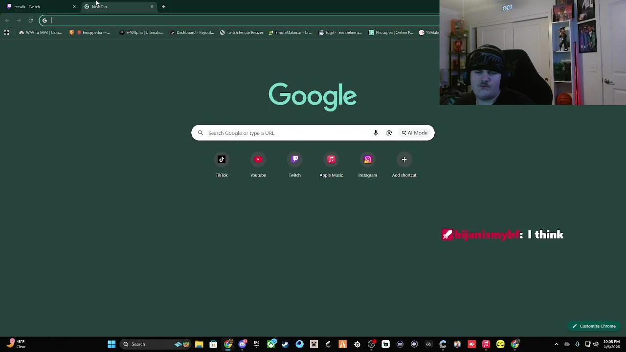Viewport: 626px width, 352px height.
Task: Start voice search with the microphone icon
Action: tap(376, 133)
